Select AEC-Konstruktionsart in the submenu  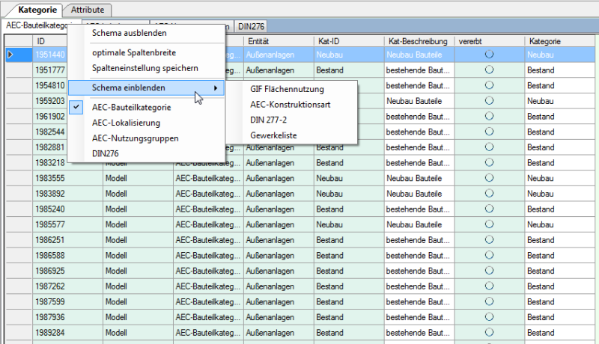291,105
